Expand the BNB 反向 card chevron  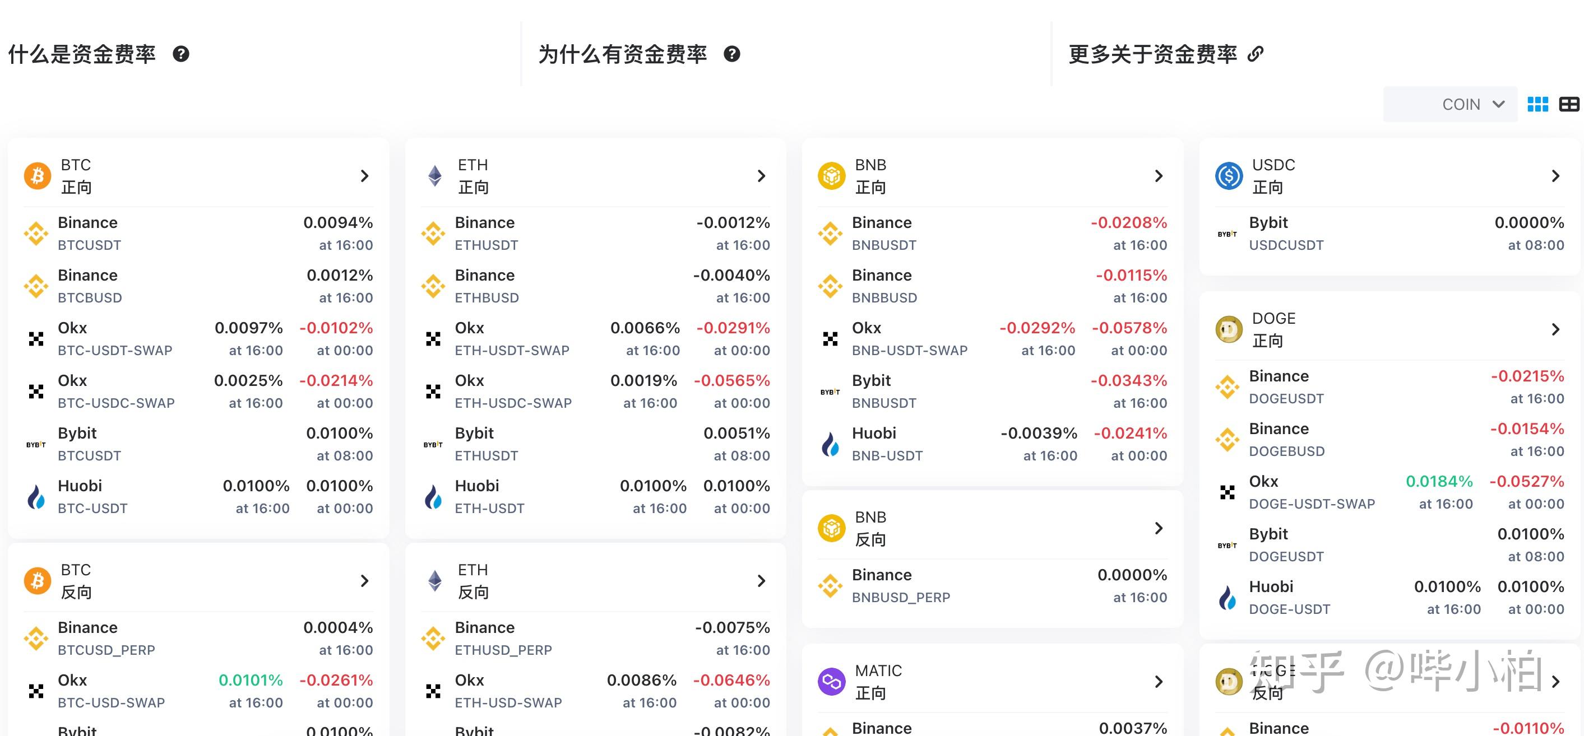(x=1159, y=528)
